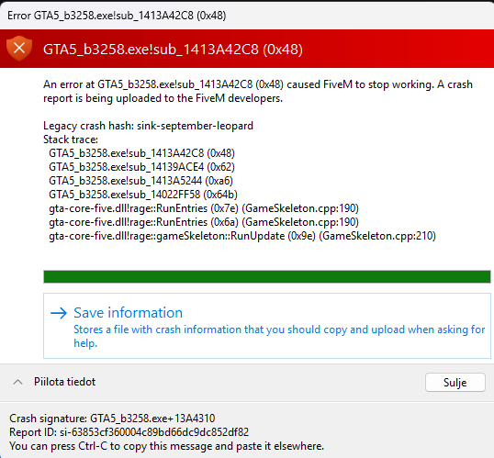Click the red error shield icon

point(19,49)
